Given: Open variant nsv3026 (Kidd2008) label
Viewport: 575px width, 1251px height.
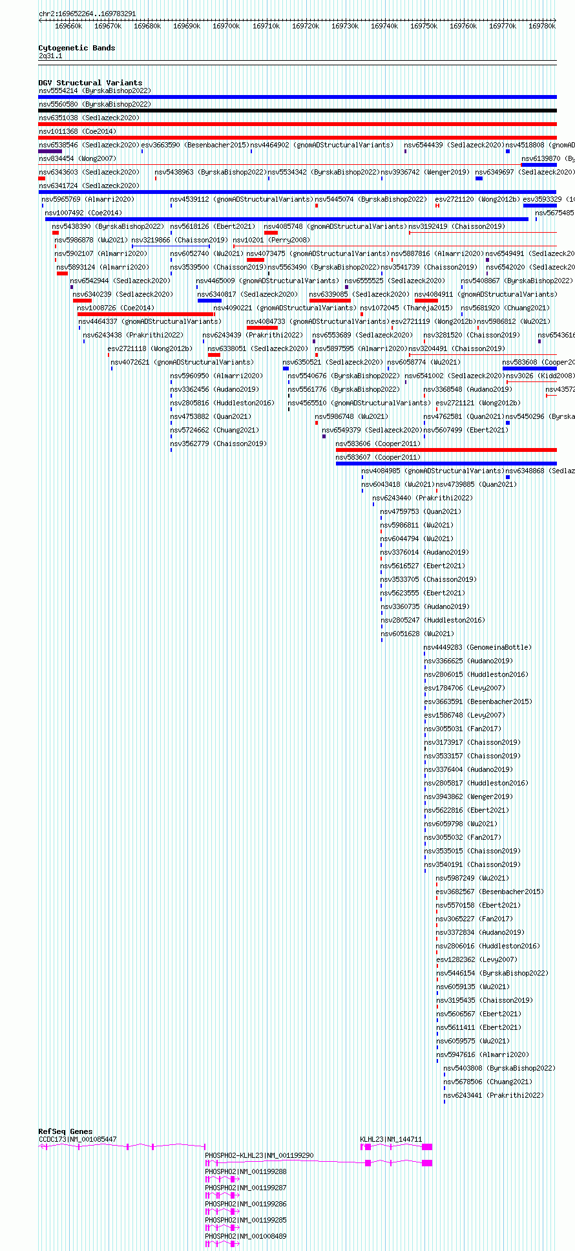Looking at the screenshot, I should click(x=539, y=376).
